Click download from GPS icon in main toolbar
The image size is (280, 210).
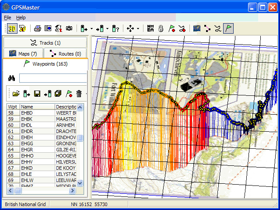(84, 28)
